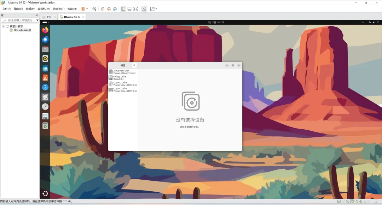Open the stretch mode dropdown arrow
Screen dimensions: 382x205
coord(156,9)
